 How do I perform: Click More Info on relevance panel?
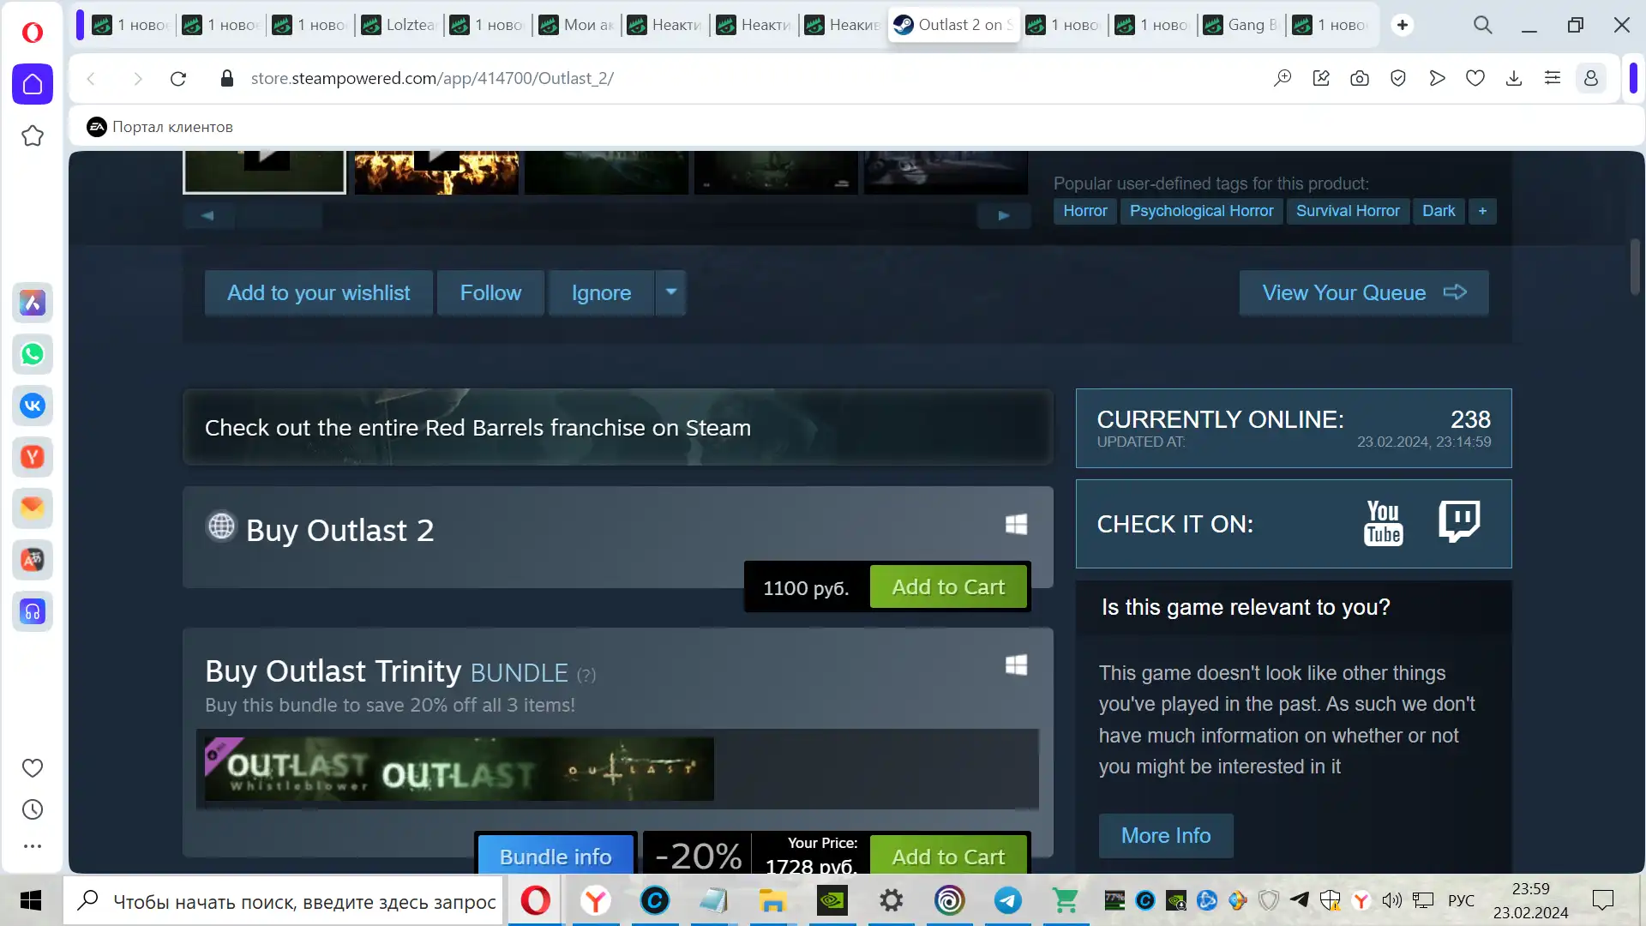1166,835
